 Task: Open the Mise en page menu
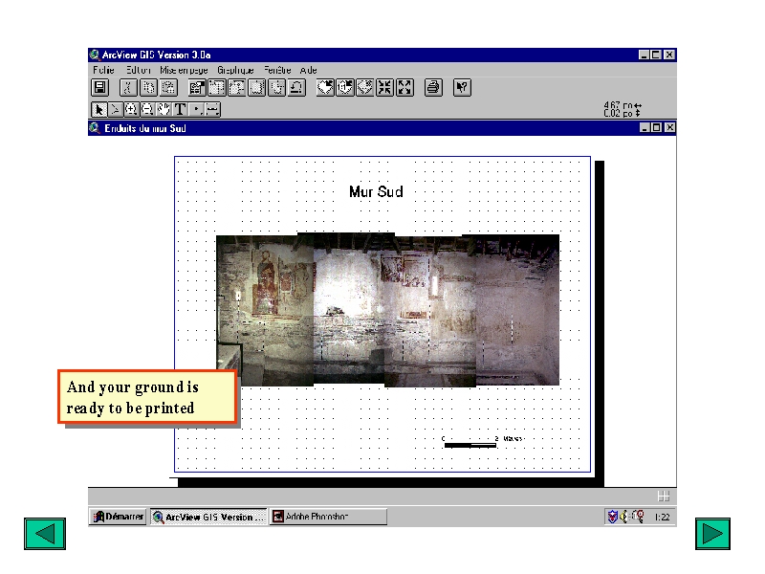click(184, 70)
